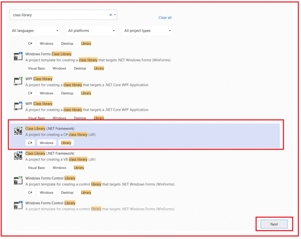Click the Windows tag in the selected Class Library row

[47, 143]
